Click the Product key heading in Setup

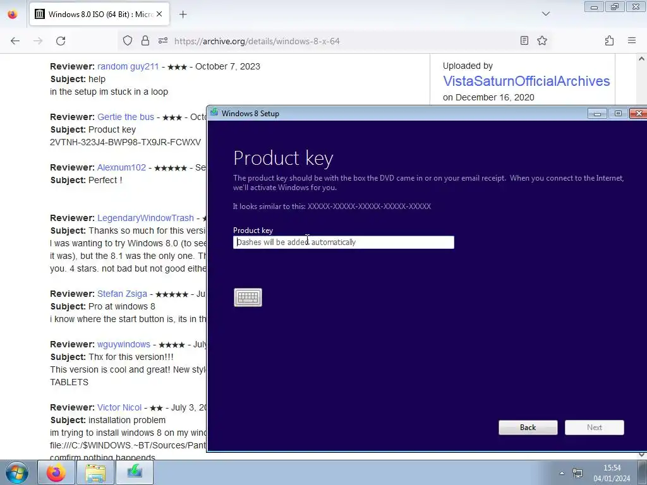point(283,159)
